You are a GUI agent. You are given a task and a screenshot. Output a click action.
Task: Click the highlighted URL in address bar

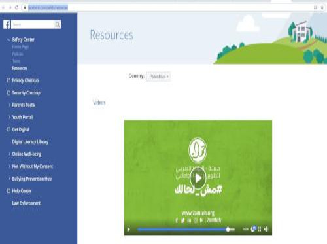pos(48,8)
